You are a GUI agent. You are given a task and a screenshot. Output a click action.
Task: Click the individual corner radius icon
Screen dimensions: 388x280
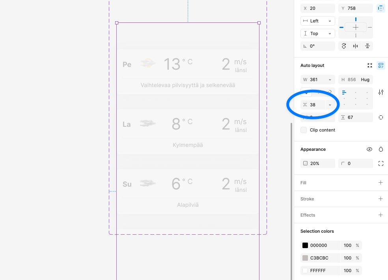tap(381, 163)
